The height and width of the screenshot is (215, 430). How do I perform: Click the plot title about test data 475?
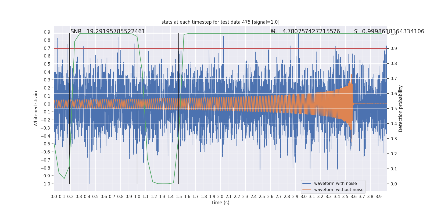(x=220, y=22)
